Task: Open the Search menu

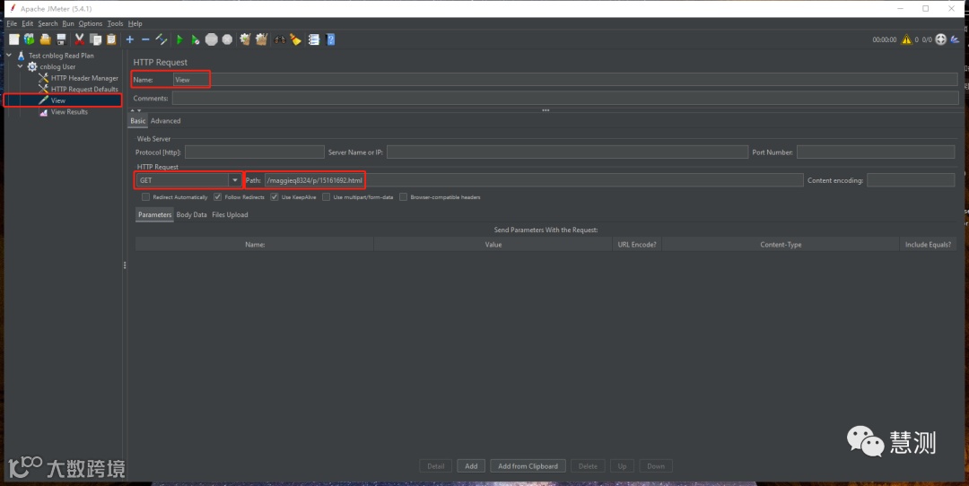Action: pos(48,23)
